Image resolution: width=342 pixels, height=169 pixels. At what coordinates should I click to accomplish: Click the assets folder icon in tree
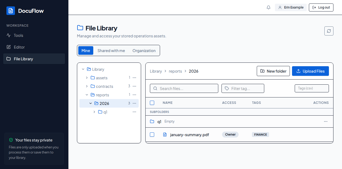(x=93, y=78)
